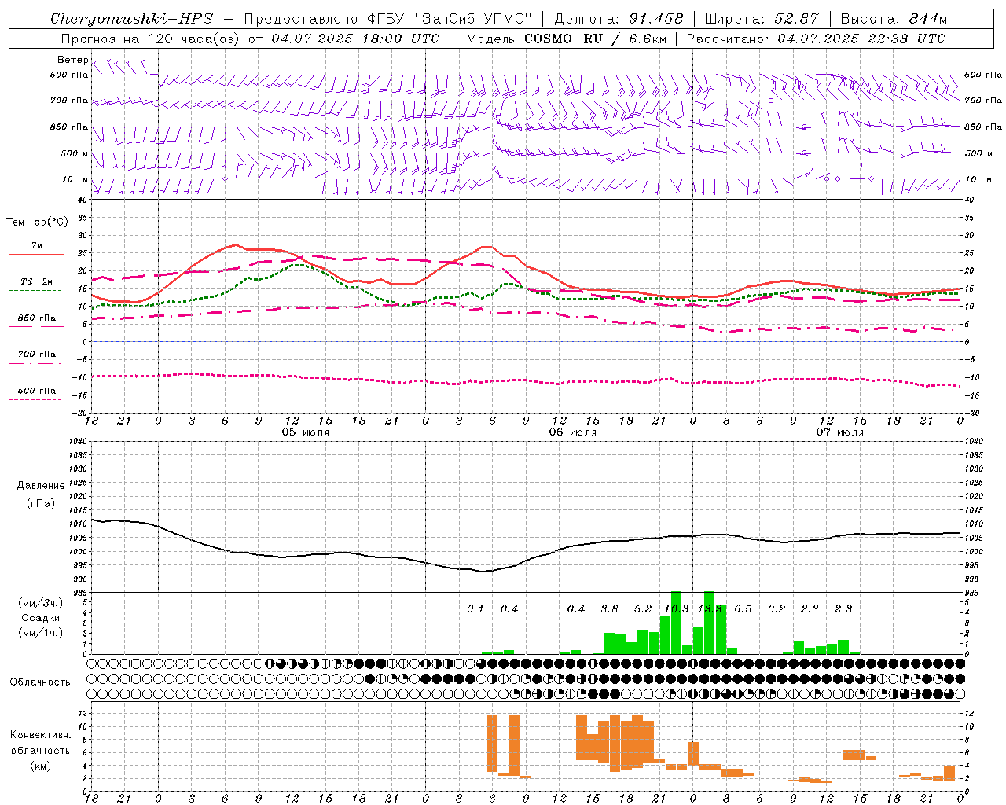Click the (мм/3ч.) unit label
Image resolution: width=1006 pixels, height=805 pixels.
tap(39, 604)
